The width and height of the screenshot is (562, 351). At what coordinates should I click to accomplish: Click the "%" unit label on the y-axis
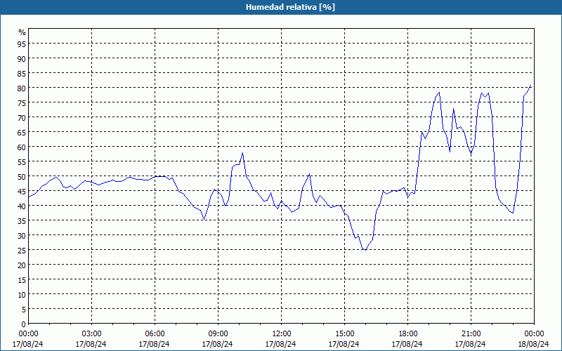(22, 32)
